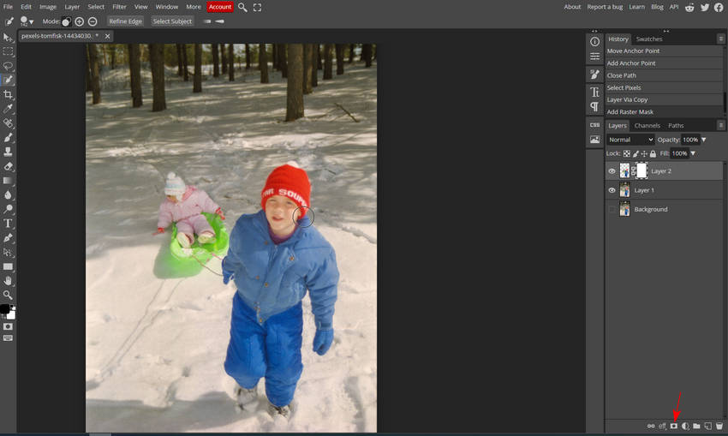Viewport: 728px width, 436px height.
Task: Switch to the Swatches tab
Action: point(649,39)
